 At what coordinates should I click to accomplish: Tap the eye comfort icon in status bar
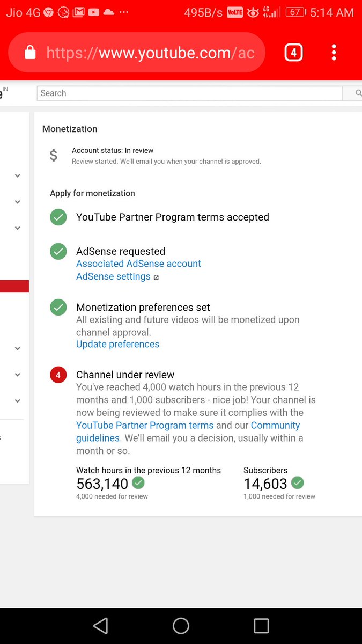pos(253,12)
